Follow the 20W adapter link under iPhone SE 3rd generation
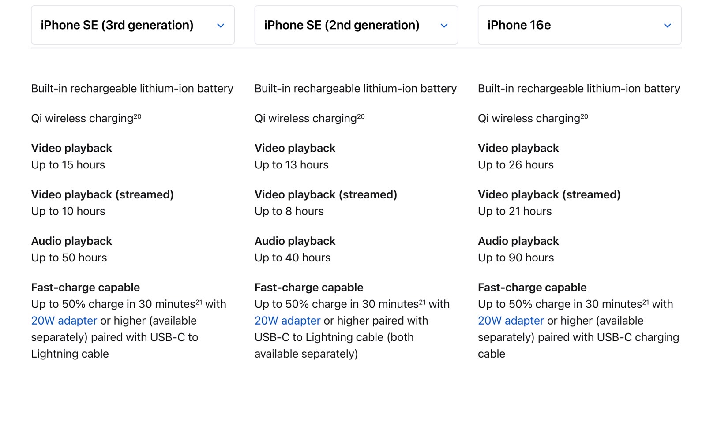Screen dimensions: 706x422 tap(64, 321)
